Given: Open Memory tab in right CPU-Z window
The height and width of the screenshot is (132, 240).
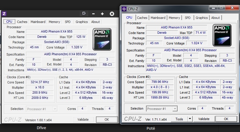Looking at the screenshot, I should [x=174, y=18].
